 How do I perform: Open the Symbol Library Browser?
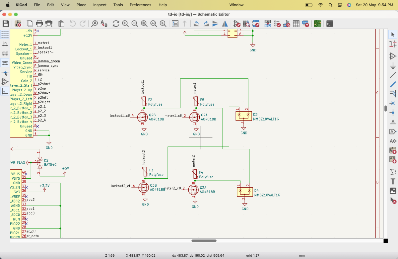coord(246,24)
